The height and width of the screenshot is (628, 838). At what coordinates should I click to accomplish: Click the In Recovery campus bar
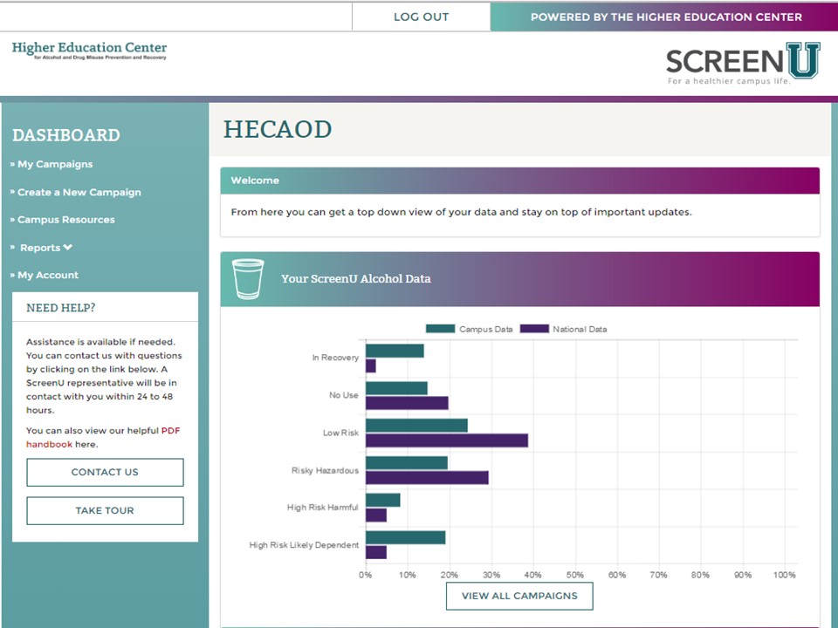[x=395, y=351]
